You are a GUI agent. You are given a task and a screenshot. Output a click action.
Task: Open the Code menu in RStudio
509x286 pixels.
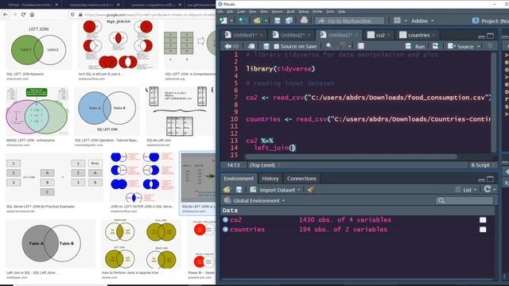click(x=241, y=11)
